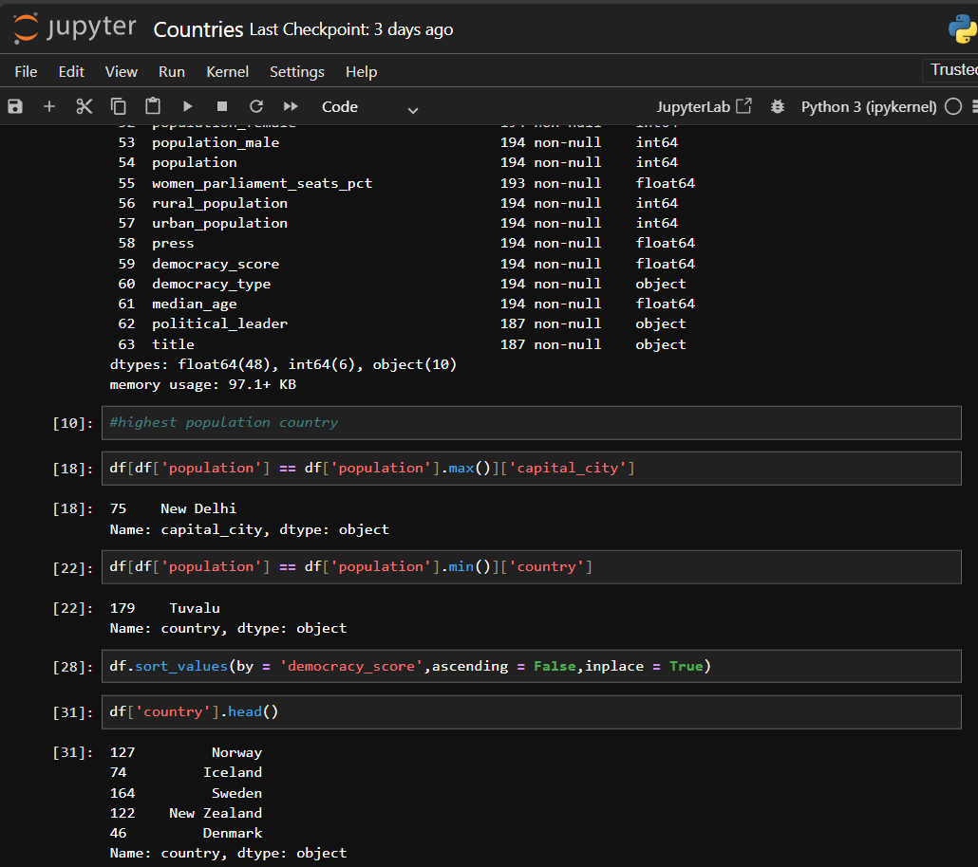Open the Edit menu
This screenshot has width=978, height=867.
coord(71,72)
